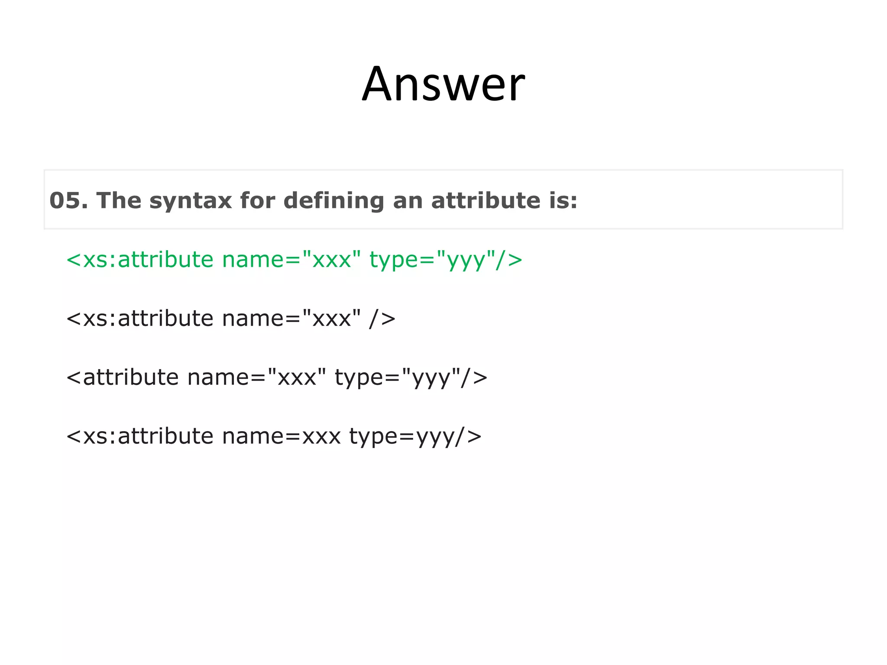
Task: Click 'name=xxx' in the last option
Action: point(282,436)
